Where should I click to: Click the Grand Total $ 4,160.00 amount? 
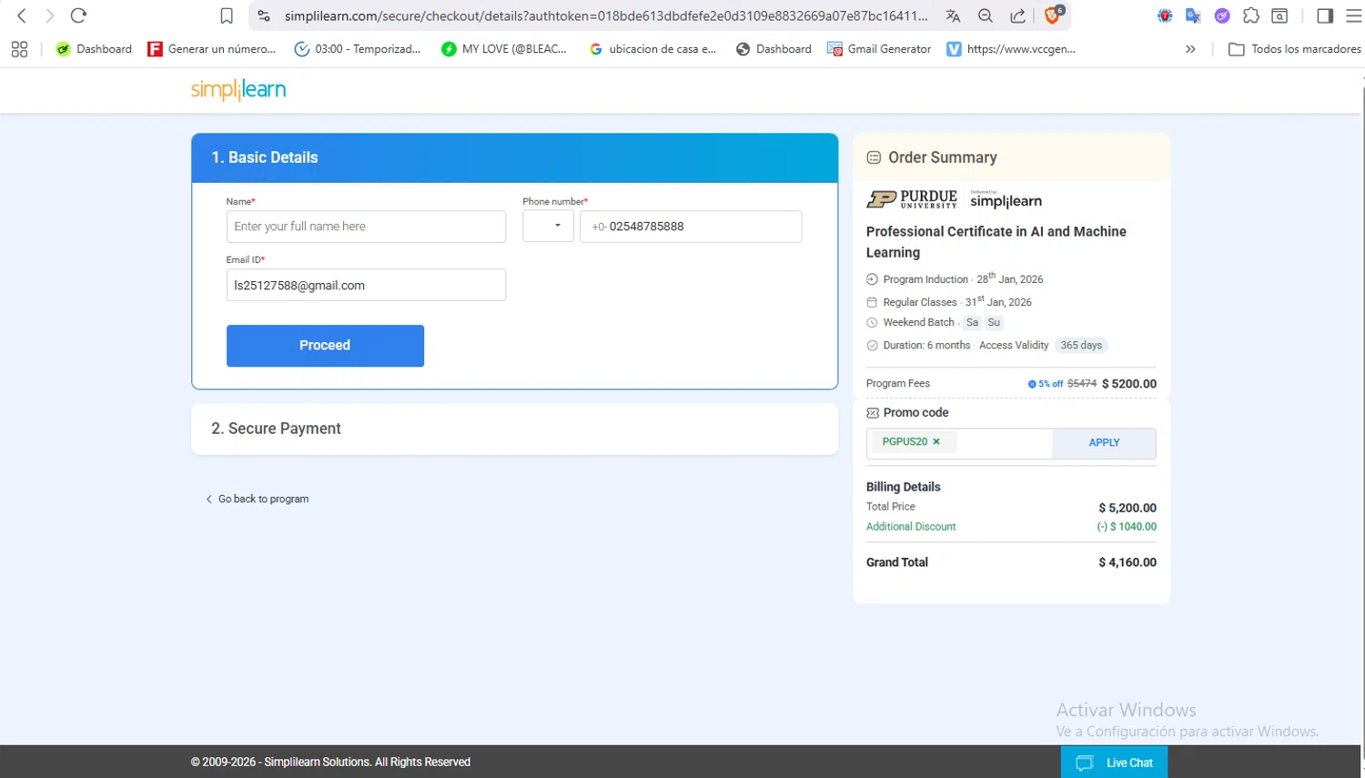tap(1127, 562)
